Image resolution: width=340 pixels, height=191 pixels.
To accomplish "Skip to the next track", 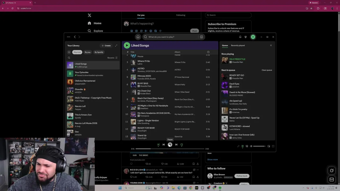I will click(x=176, y=145).
